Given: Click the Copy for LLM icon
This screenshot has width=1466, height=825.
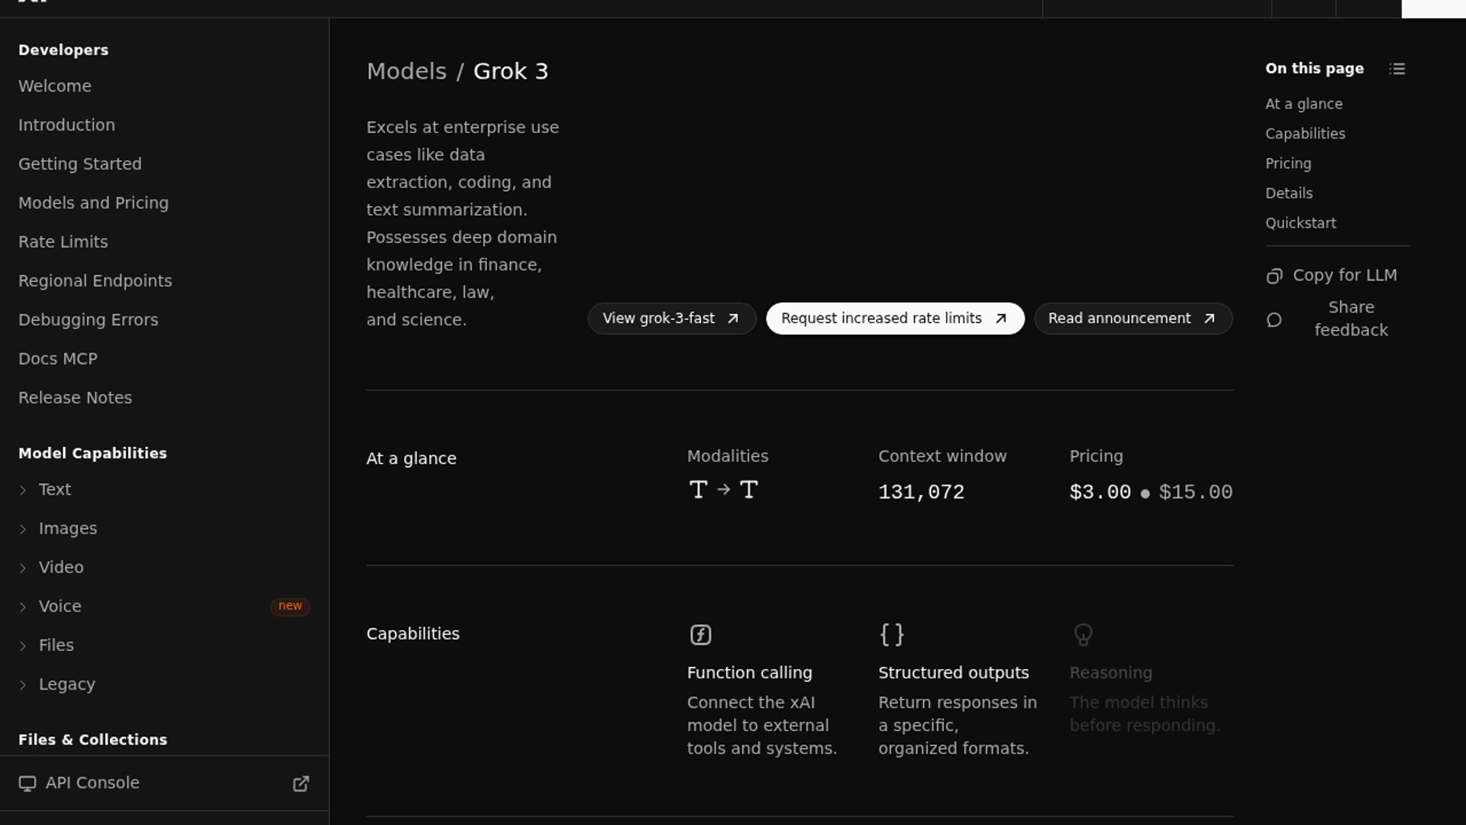Looking at the screenshot, I should tap(1274, 276).
